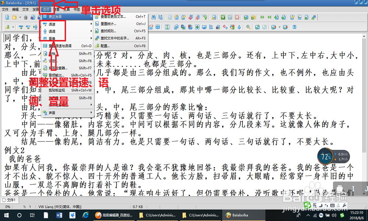Screen dimensions: 368x221
Task: Click the blue Help question-mark icon
Action: point(294,27)
